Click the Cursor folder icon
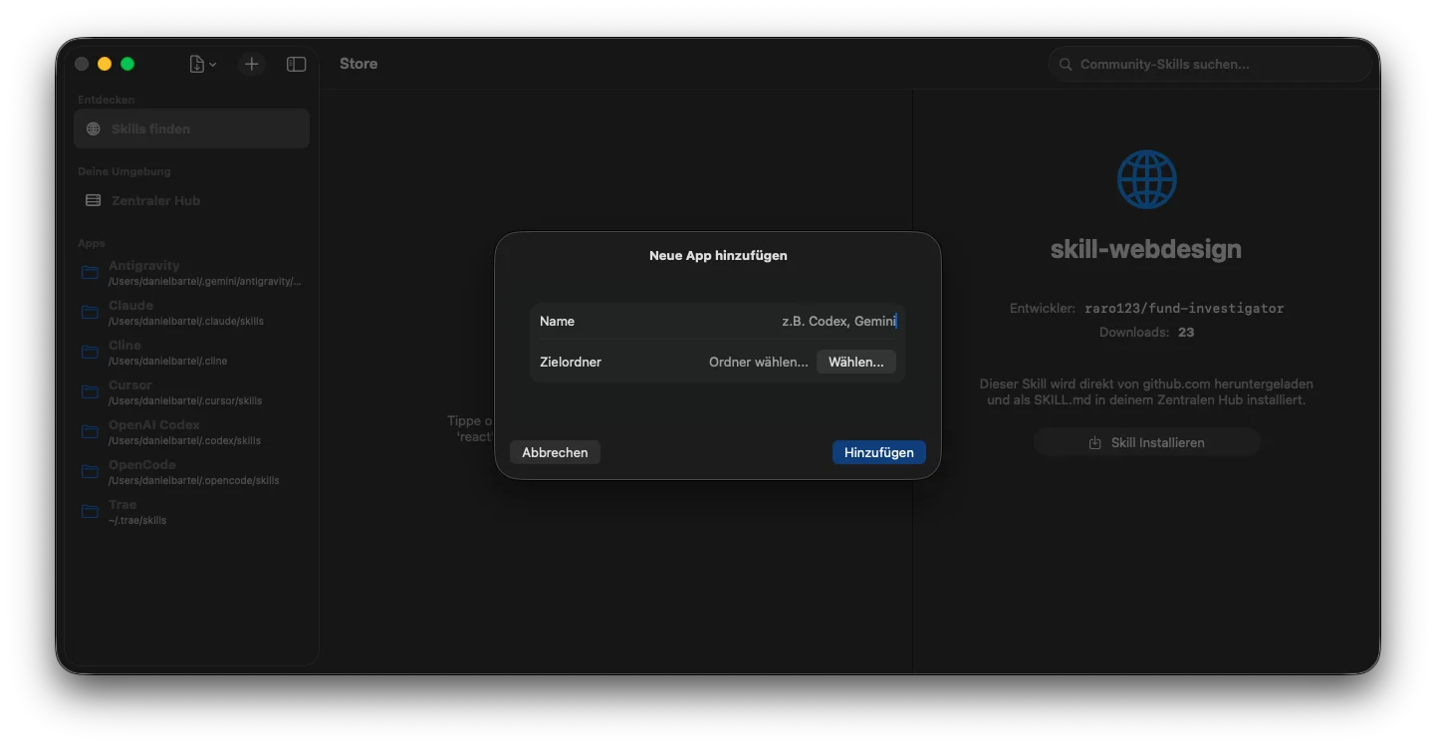Screen dimensions: 1436x748 point(90,392)
